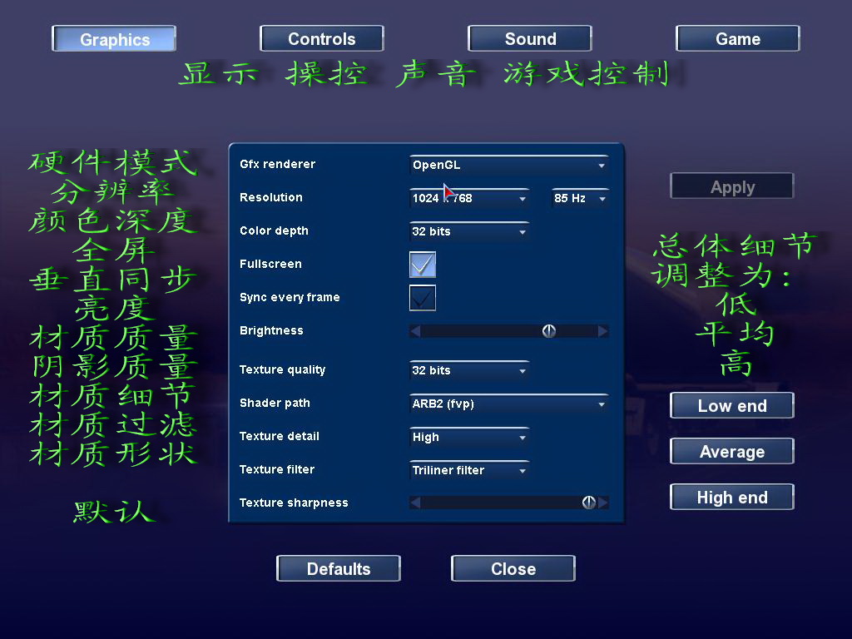This screenshot has height=639, width=852.
Task: Open the Resolution 1024 x 768 dropdown
Action: (x=469, y=198)
